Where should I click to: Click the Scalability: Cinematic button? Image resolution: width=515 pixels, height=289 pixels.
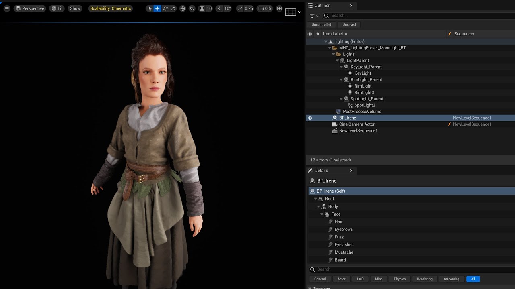coord(111,8)
